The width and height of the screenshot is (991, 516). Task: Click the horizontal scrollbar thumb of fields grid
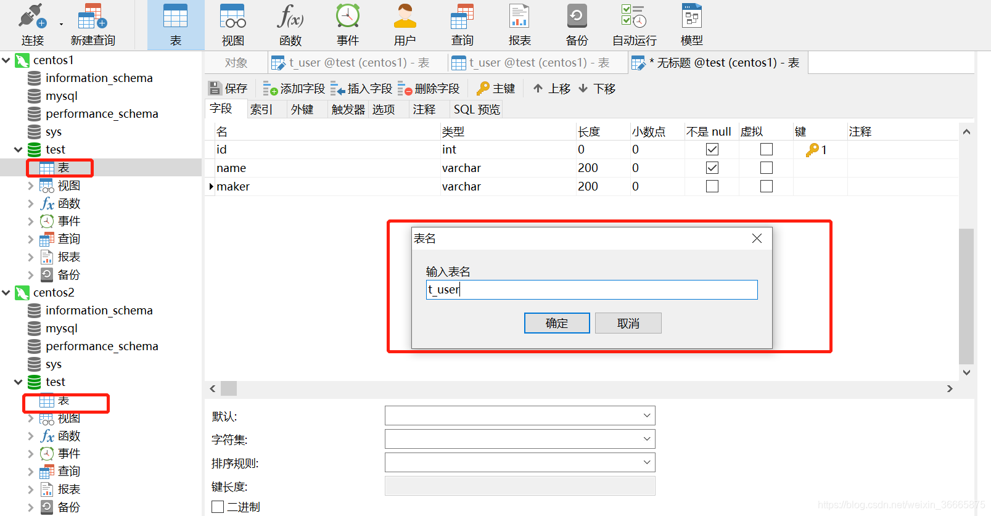pos(229,388)
